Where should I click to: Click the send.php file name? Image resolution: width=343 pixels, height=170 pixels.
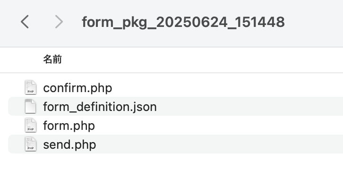pyautogui.click(x=69, y=144)
